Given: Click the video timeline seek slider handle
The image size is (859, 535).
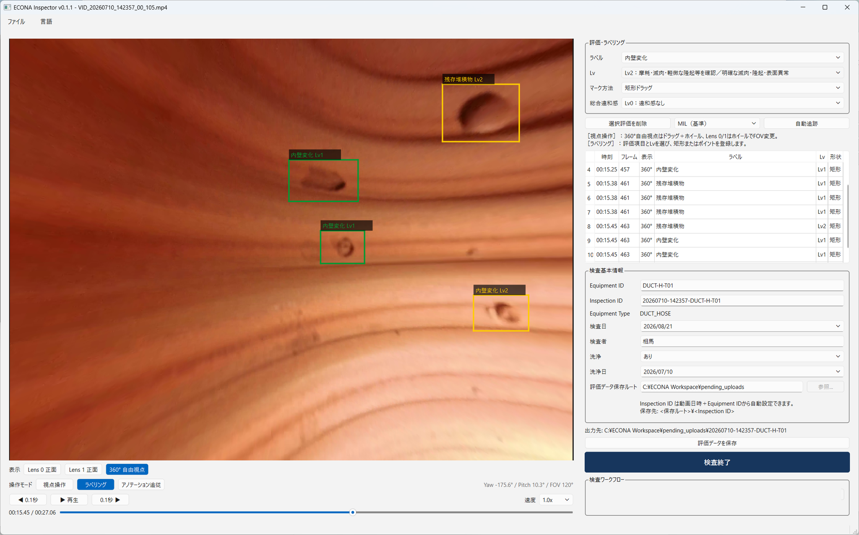Looking at the screenshot, I should click(353, 512).
